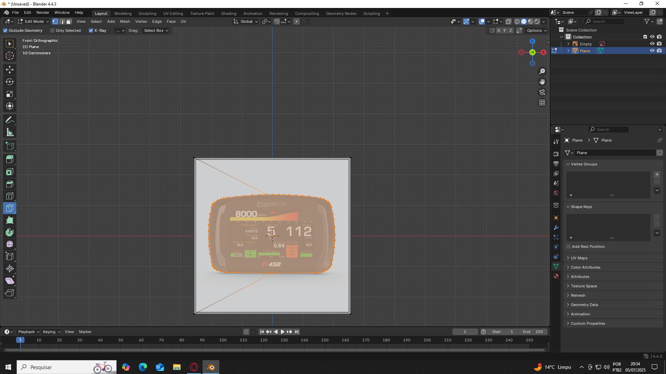
Task: Select the Knife tool in toolbar
Action: [10, 208]
